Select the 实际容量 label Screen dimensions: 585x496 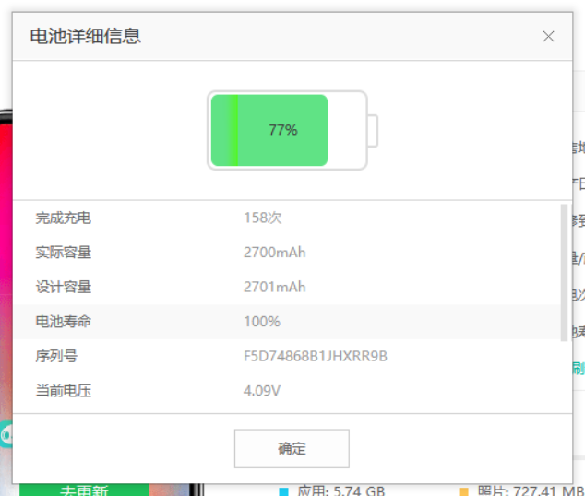[63, 253]
